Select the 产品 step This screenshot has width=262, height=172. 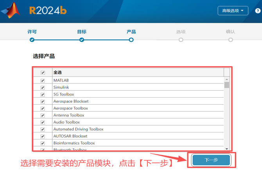(x=131, y=32)
